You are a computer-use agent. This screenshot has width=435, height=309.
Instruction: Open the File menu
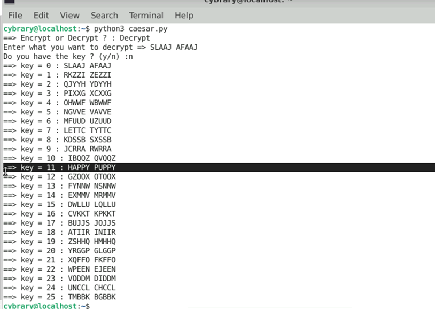pos(14,16)
